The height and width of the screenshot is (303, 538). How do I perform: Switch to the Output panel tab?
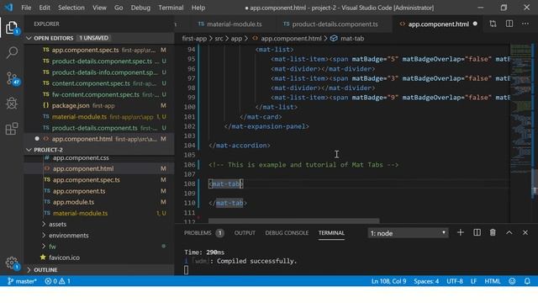tap(245, 233)
